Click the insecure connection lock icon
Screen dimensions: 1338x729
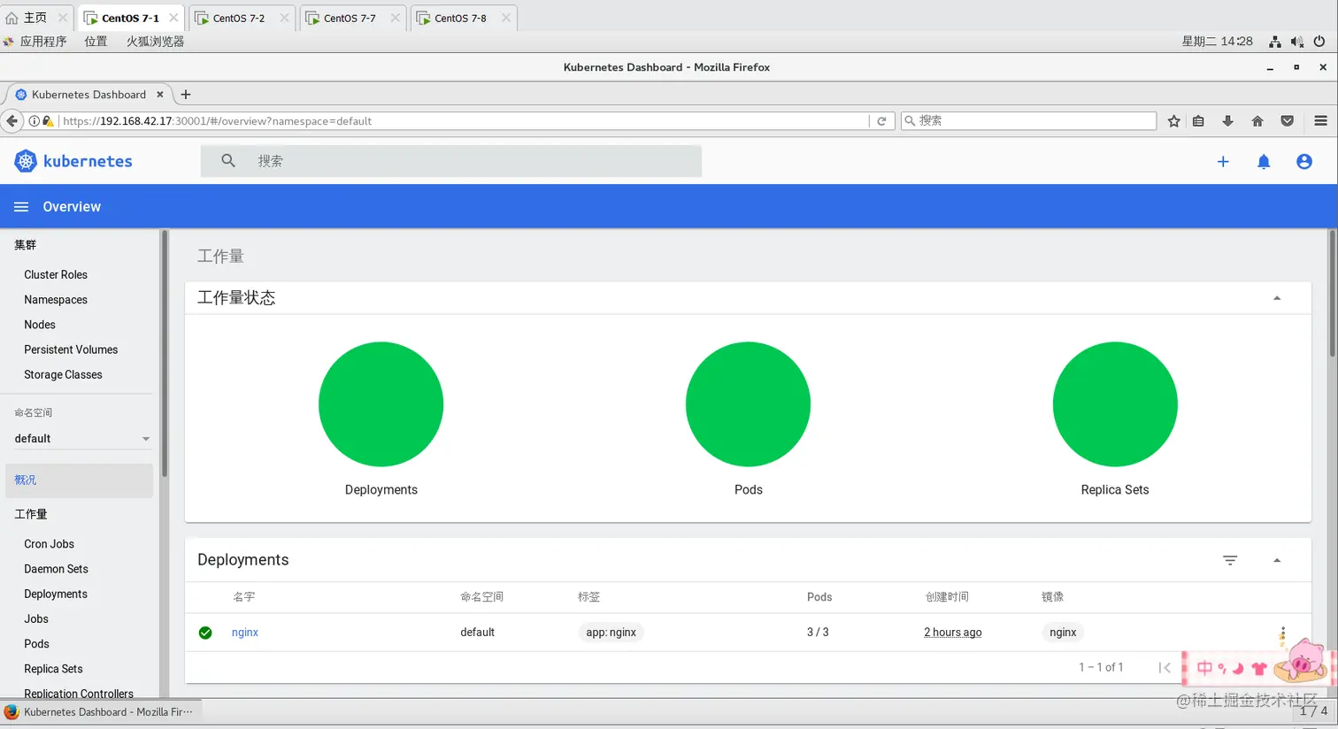click(x=48, y=121)
